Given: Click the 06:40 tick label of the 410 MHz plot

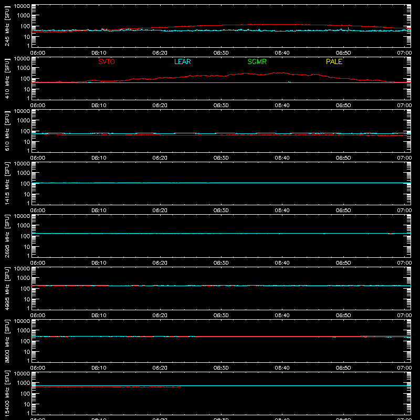Looking at the screenshot, I should (x=282, y=106).
